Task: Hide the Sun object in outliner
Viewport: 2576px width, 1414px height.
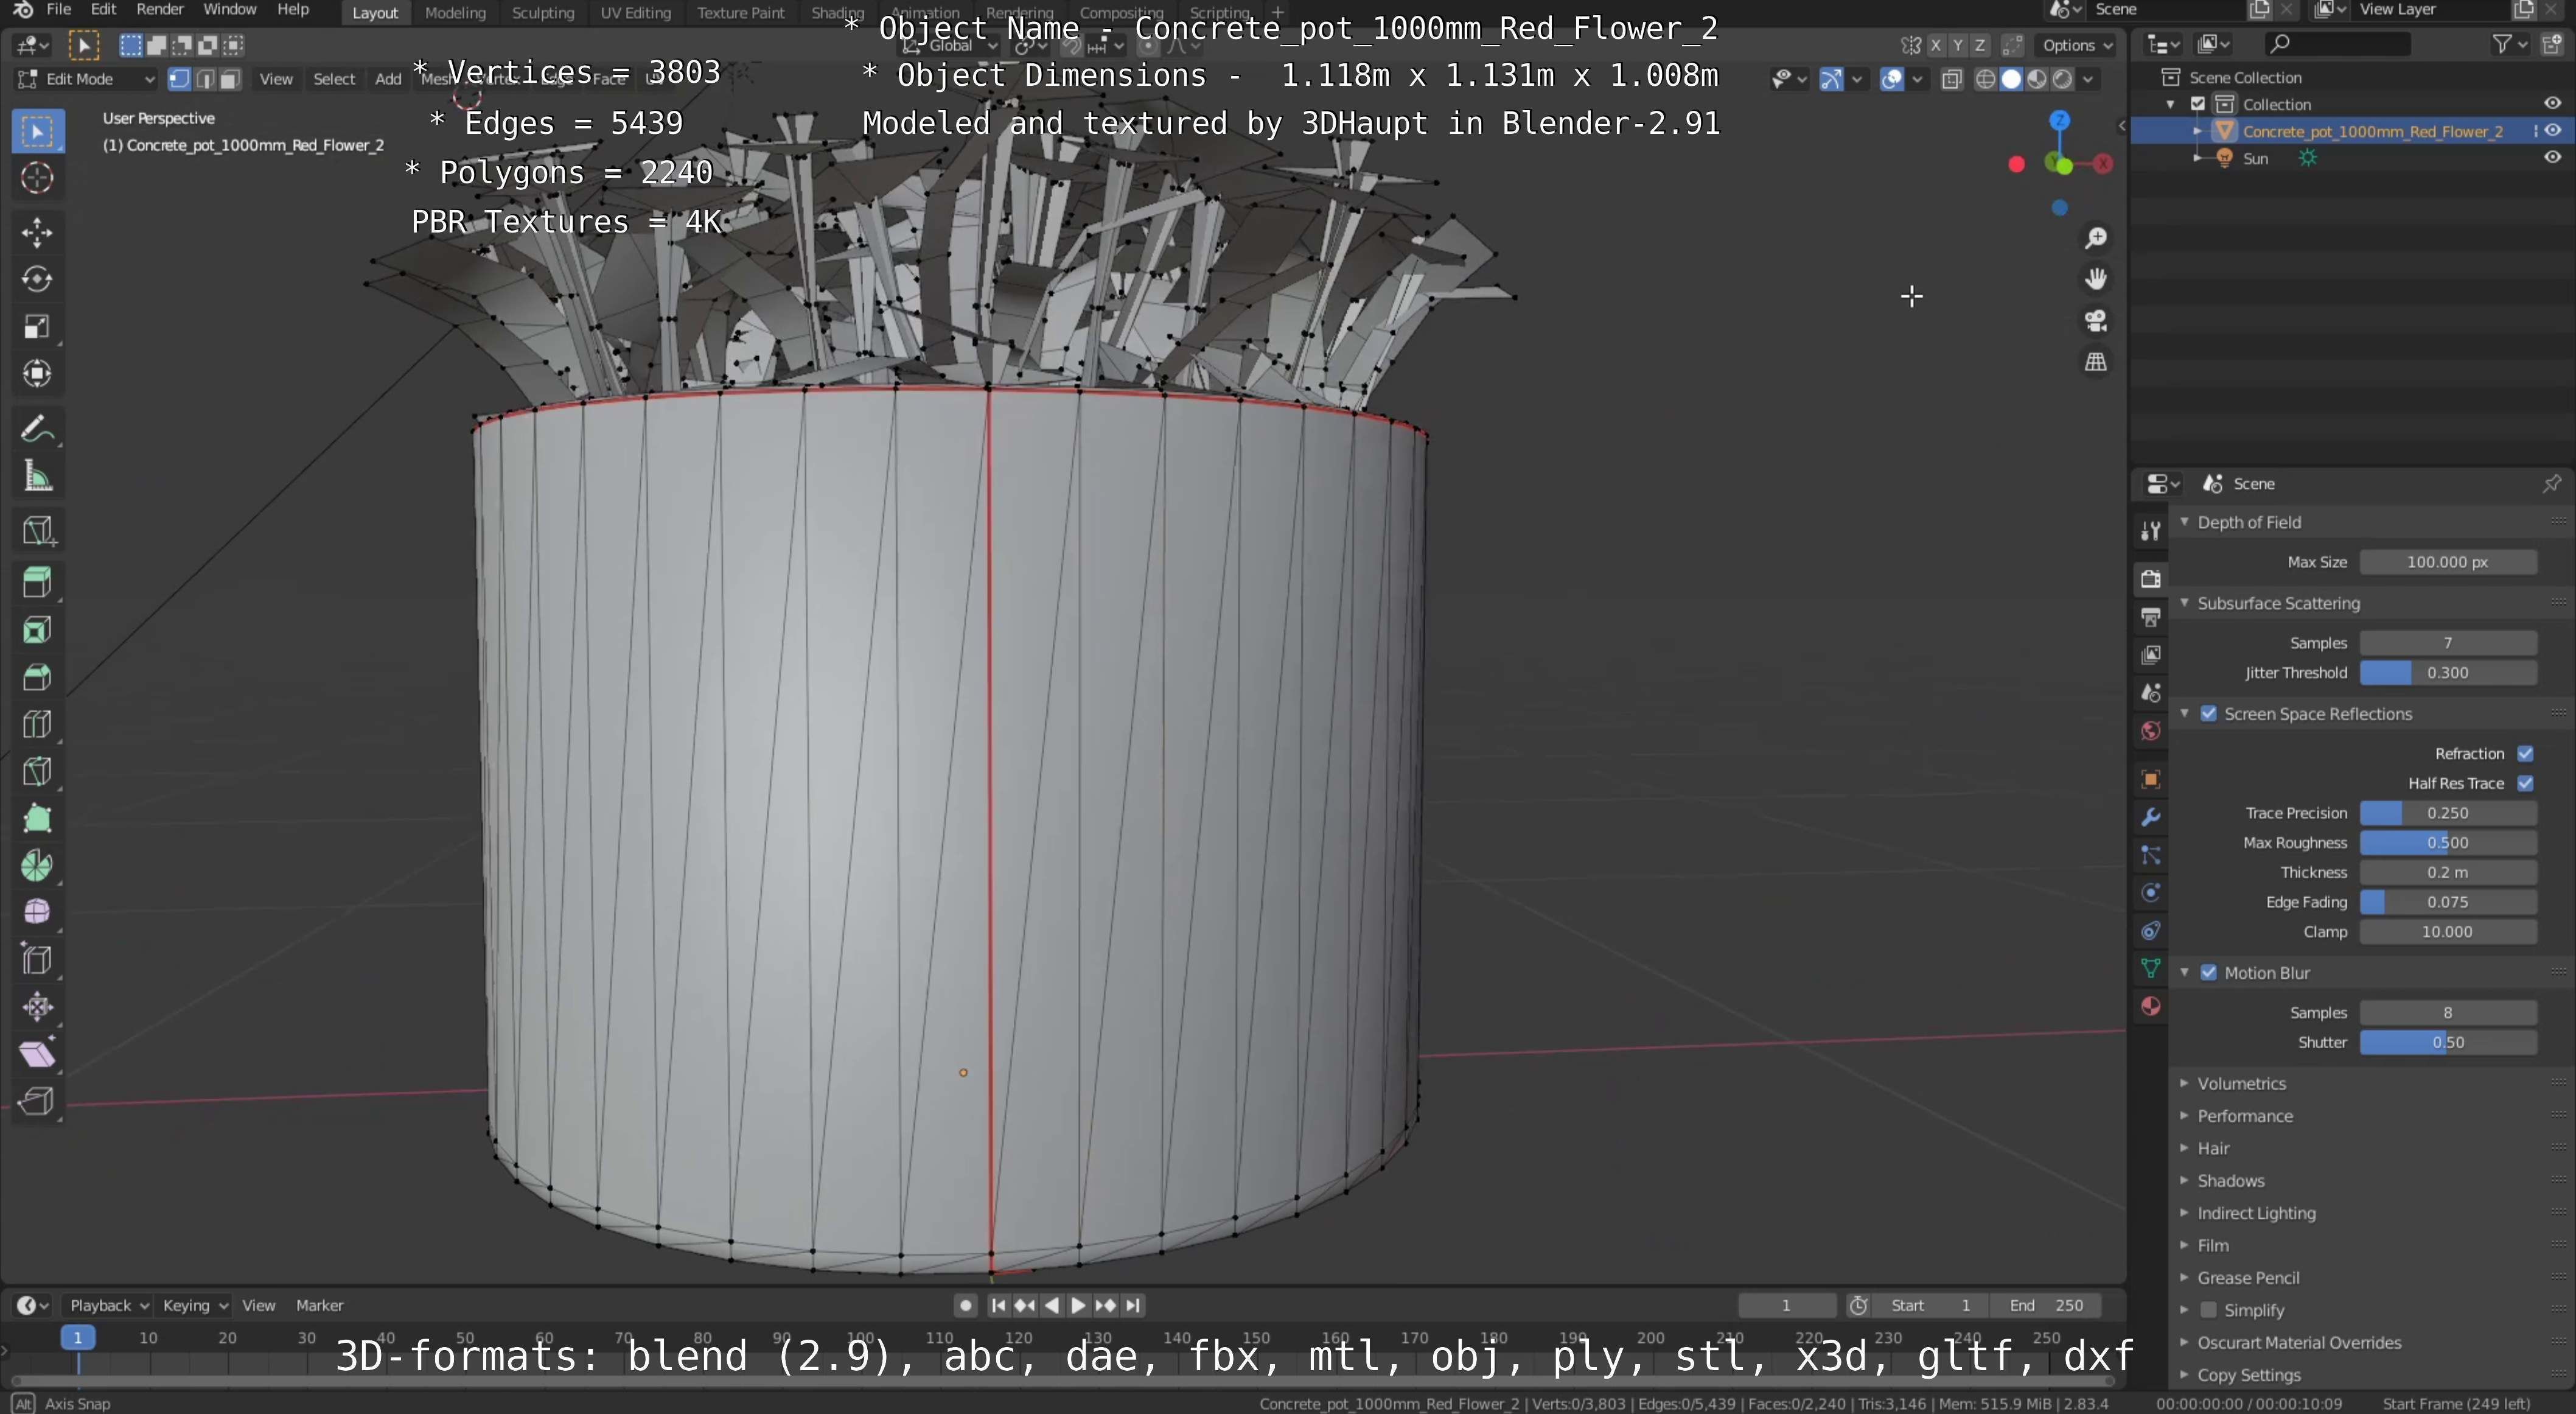Action: click(x=2552, y=158)
